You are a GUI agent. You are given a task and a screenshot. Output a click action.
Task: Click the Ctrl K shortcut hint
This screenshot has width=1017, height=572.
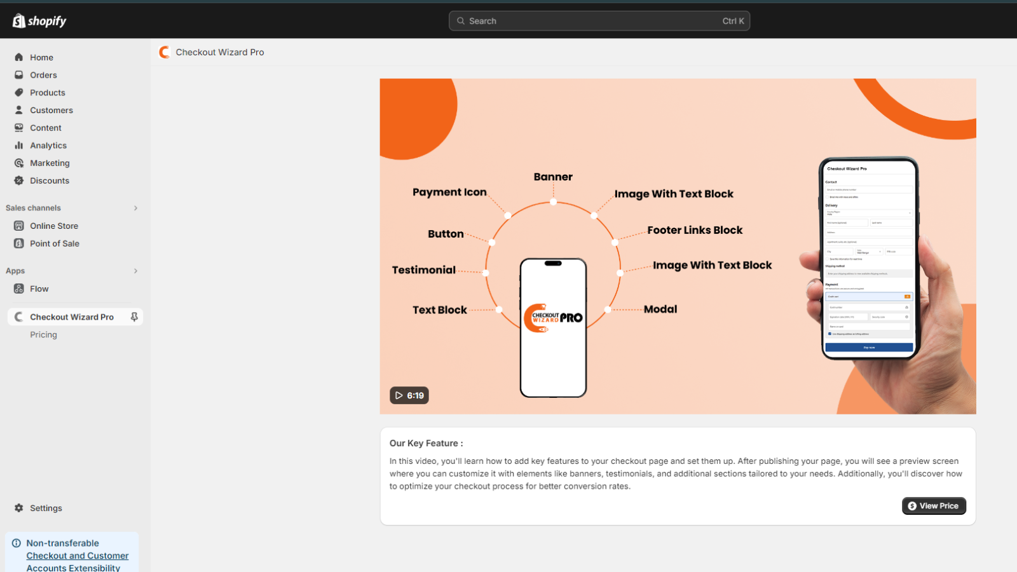[733, 21]
